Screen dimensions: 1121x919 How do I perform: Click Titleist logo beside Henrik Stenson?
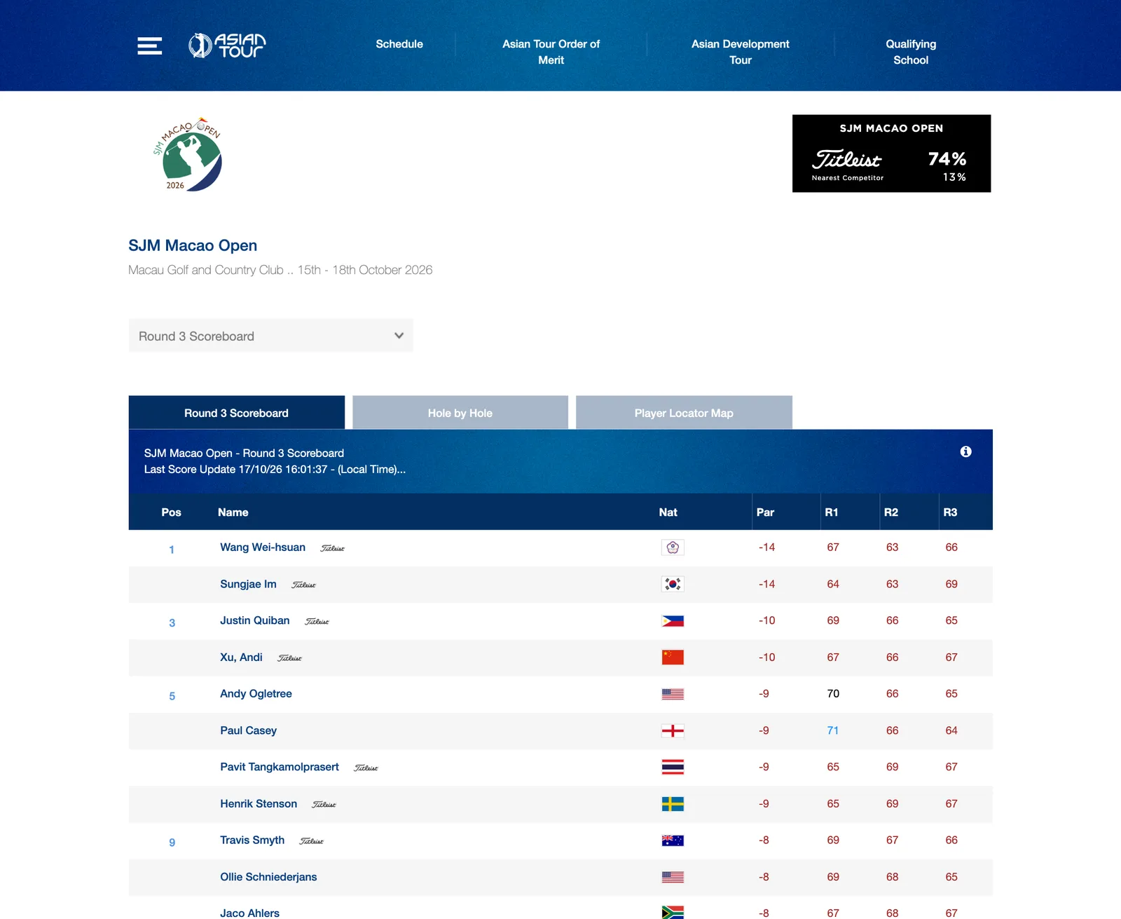tap(324, 805)
